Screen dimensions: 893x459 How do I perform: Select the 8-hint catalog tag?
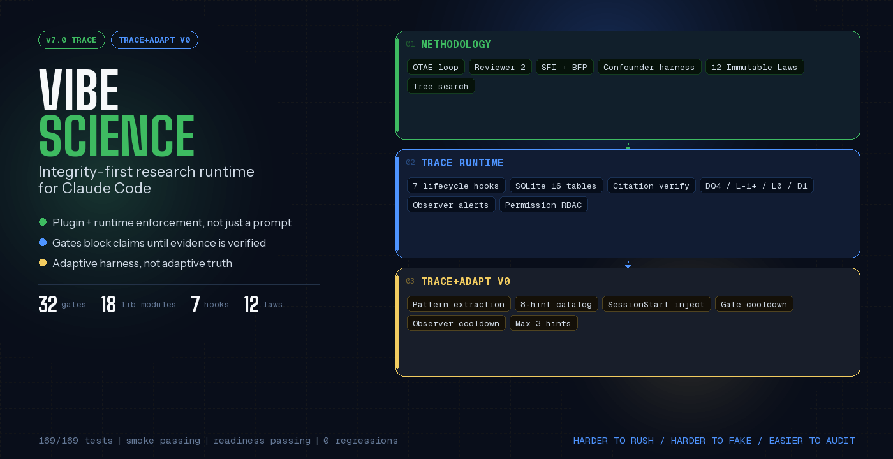click(556, 304)
